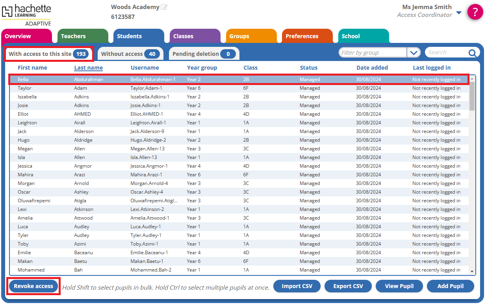Export the pupil list as CSV
The height and width of the screenshot is (305, 486).
pyautogui.click(x=348, y=286)
